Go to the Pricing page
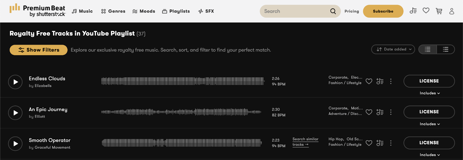Viewport: 463px width, 160px height. click(352, 11)
